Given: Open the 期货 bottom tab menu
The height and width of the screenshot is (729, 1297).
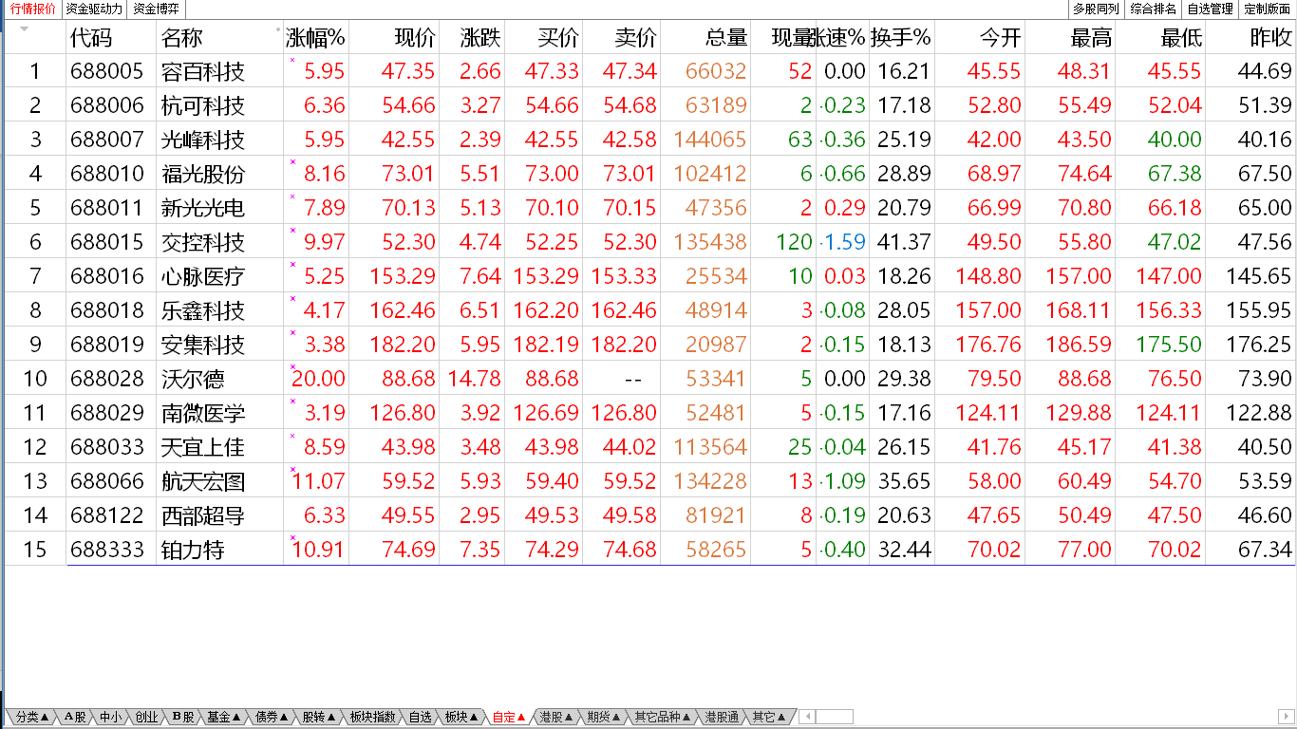Looking at the screenshot, I should pyautogui.click(x=604, y=717).
